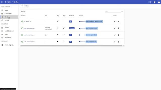Click the /oidc/login url text

(x=48, y=27)
